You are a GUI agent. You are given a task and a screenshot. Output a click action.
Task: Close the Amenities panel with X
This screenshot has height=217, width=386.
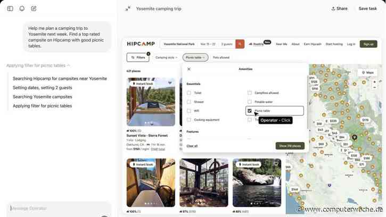click(189, 69)
